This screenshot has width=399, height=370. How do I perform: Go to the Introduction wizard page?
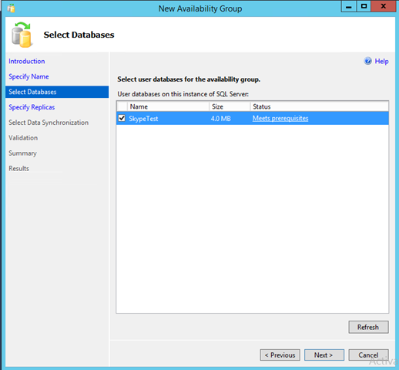coord(27,61)
